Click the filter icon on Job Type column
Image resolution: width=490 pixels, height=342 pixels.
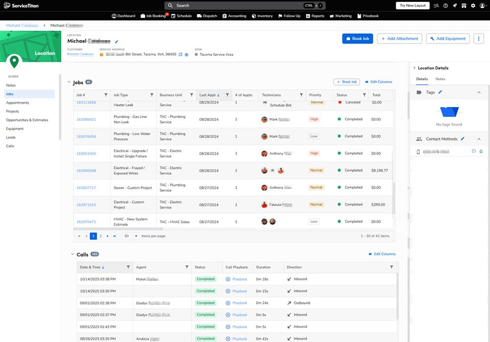[x=151, y=95]
